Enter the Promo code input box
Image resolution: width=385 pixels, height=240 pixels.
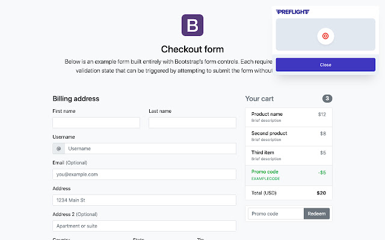[x=276, y=214]
